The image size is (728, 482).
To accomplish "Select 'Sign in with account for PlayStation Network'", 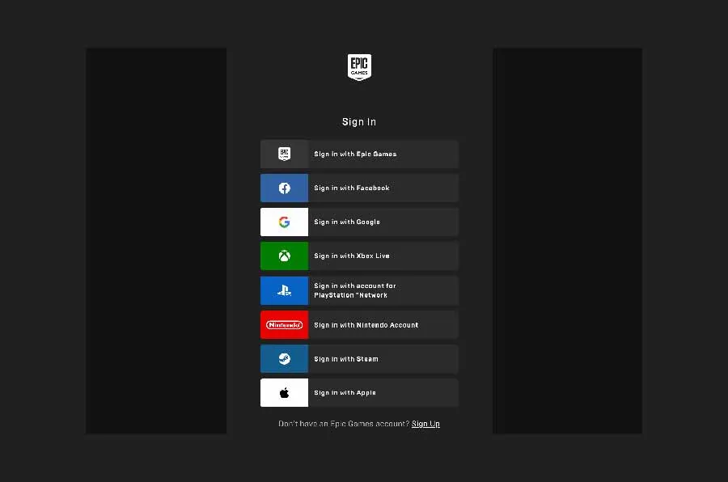I will click(355, 290).
